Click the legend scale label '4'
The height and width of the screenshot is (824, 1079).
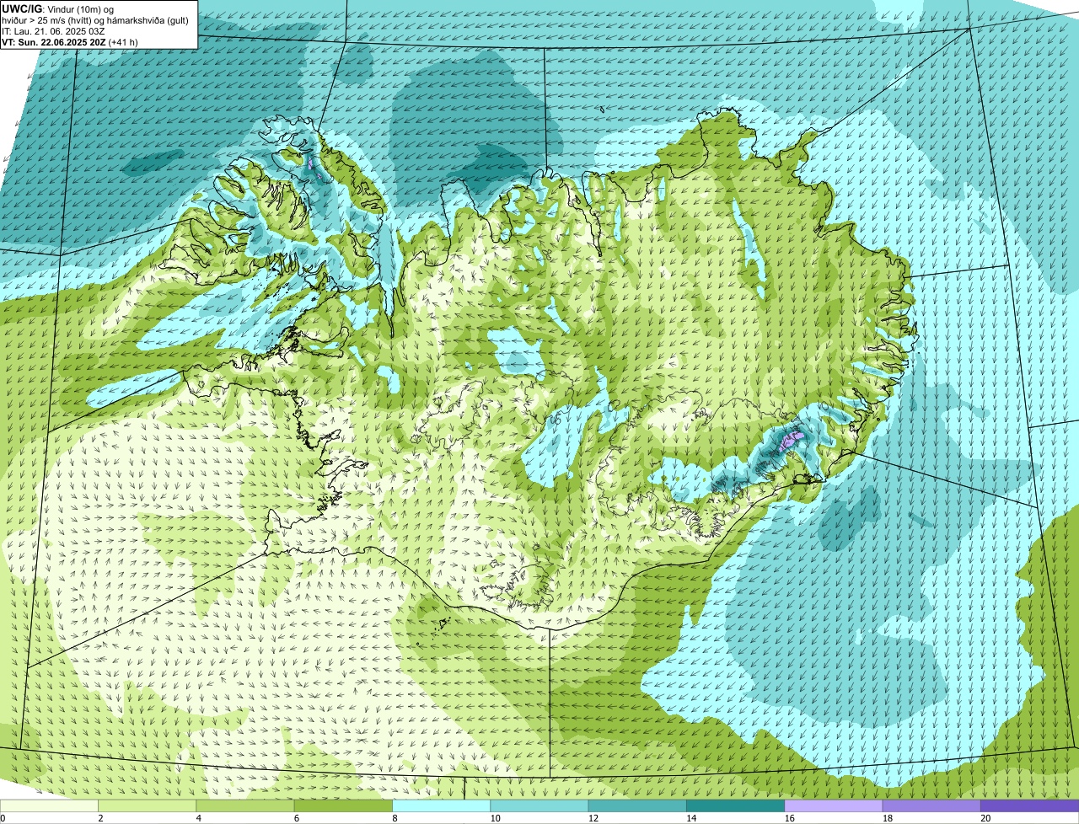[x=199, y=818]
